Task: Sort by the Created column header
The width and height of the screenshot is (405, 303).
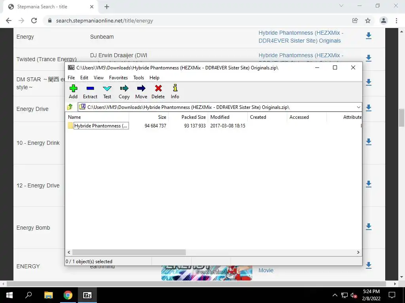Action: click(x=267, y=117)
